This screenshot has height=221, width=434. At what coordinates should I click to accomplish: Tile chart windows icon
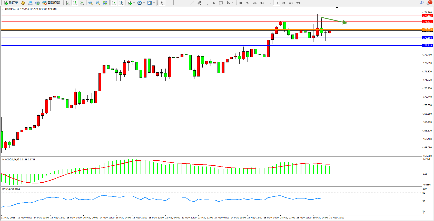click(x=105, y=3)
